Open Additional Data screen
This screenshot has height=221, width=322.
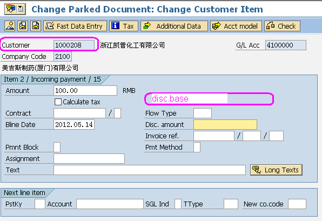tap(174, 26)
